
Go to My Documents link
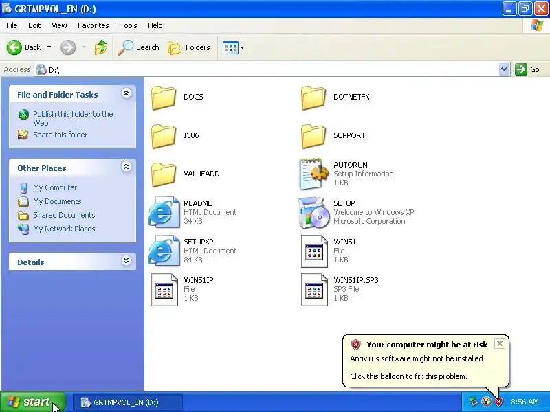click(57, 201)
